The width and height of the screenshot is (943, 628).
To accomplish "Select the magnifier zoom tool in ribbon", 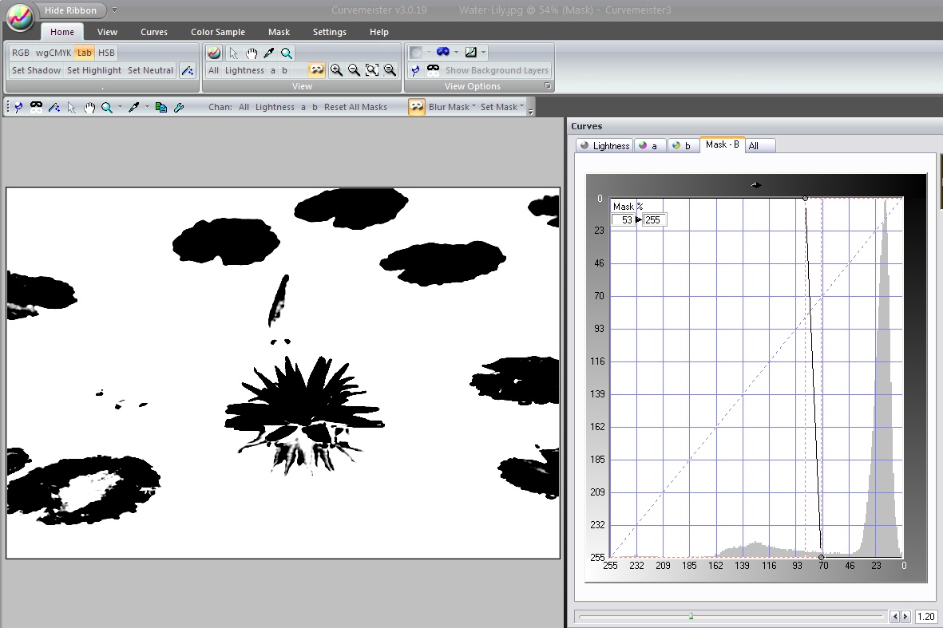I will point(287,53).
